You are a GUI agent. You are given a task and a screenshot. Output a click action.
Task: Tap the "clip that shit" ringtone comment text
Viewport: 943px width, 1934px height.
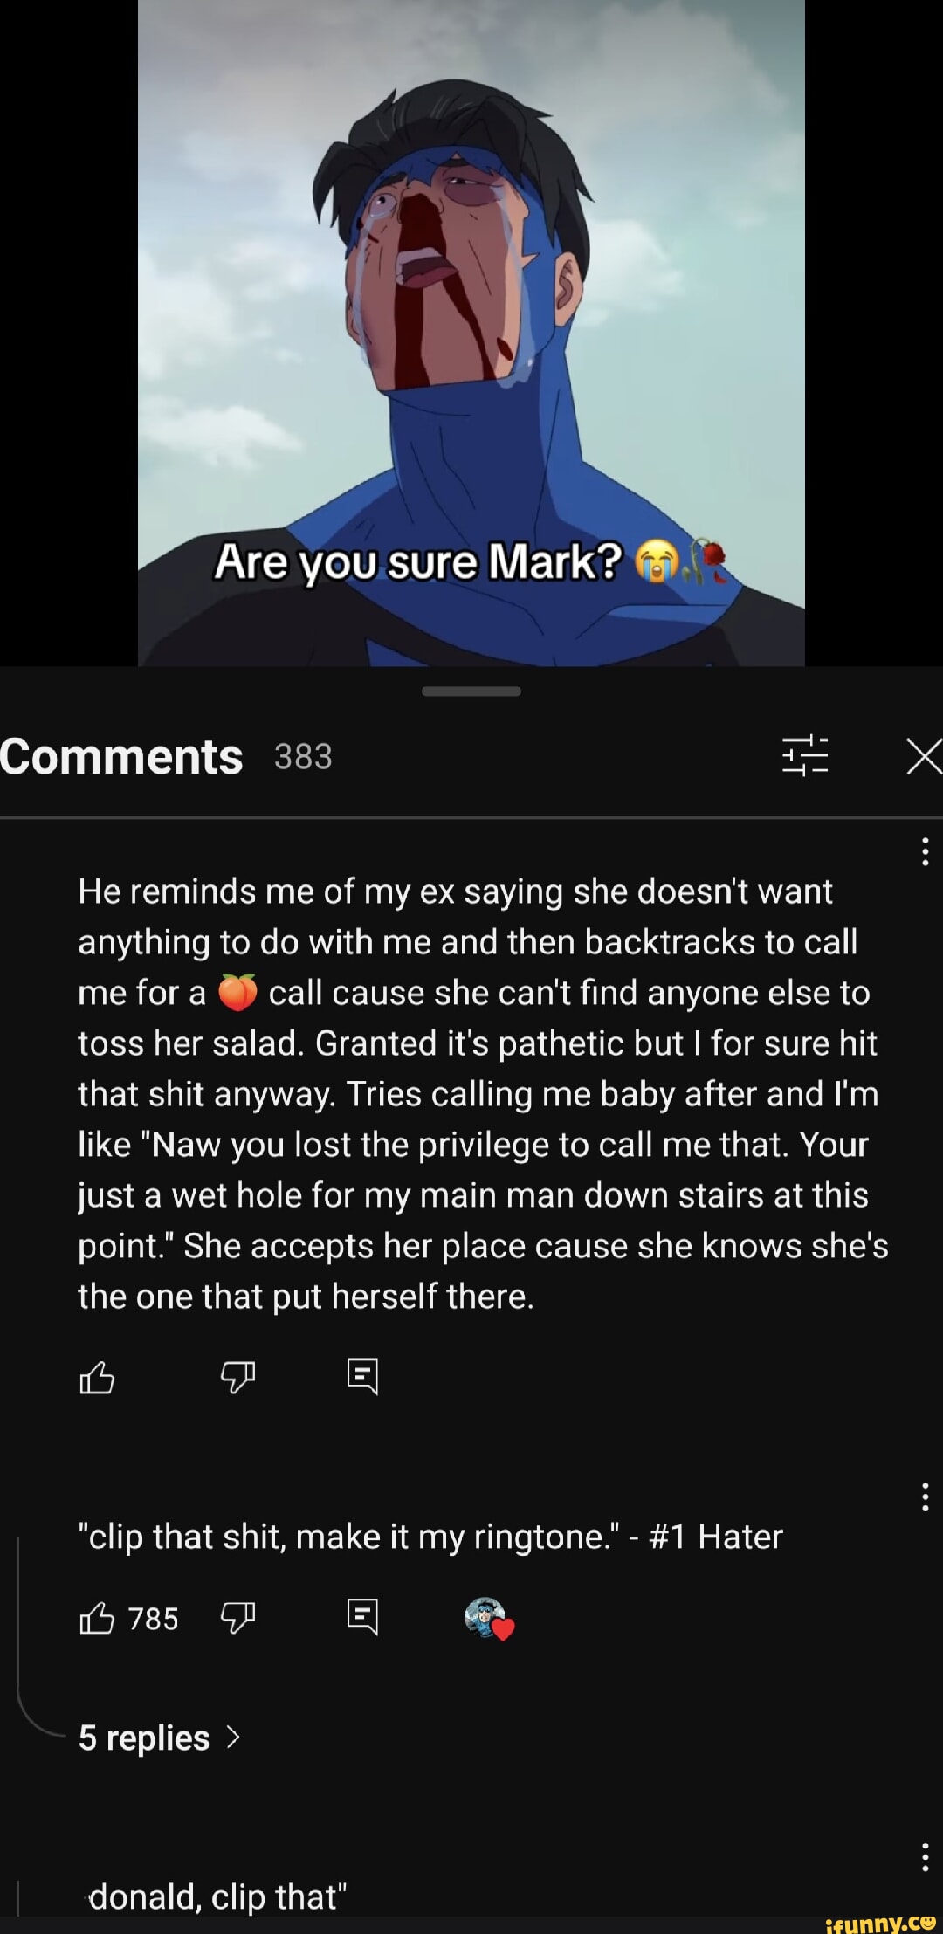tap(430, 1537)
